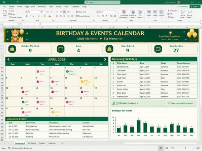The width and height of the screenshot is (202, 151).
Task: Select Page Layout view in status bar
Action: click(x=167, y=148)
